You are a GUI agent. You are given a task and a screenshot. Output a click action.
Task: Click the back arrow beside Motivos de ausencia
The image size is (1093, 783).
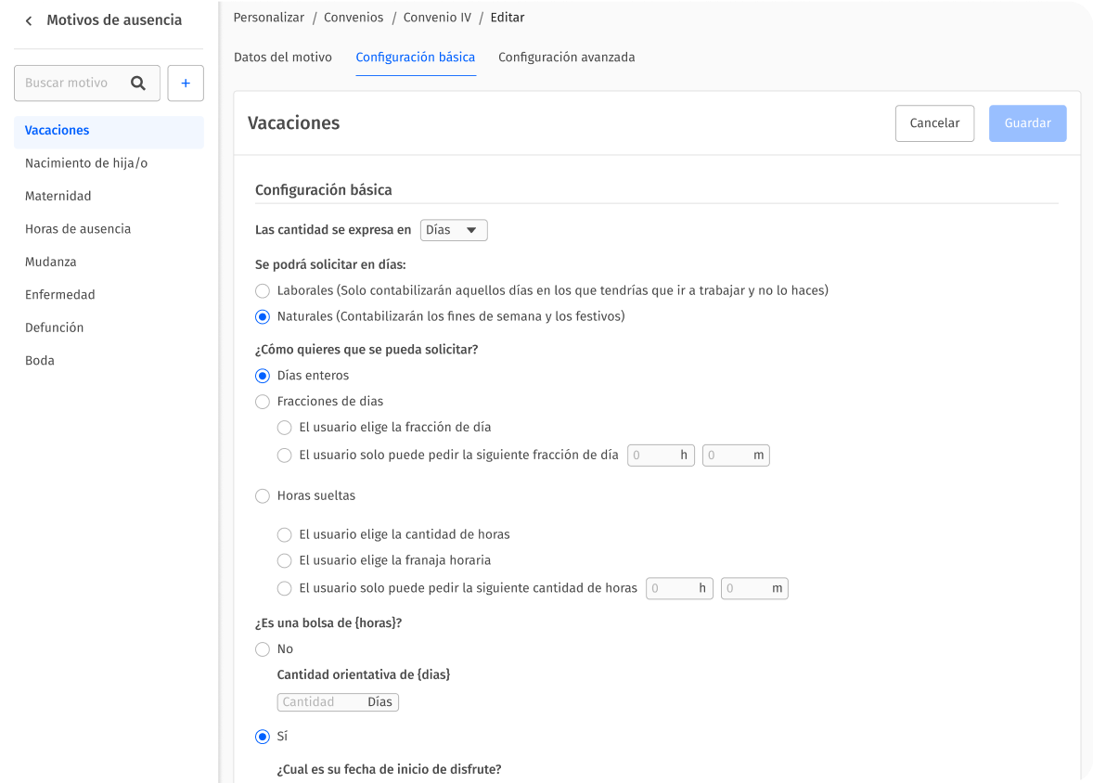point(29,20)
